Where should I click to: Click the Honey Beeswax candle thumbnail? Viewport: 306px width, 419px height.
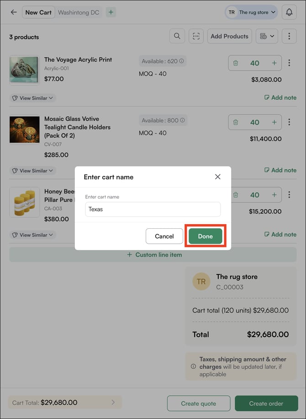[24, 202]
